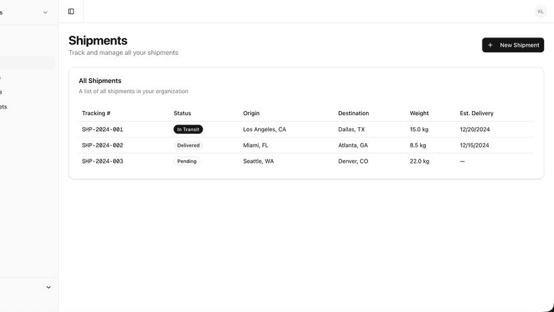Sort by Tracking # column header
The width and height of the screenshot is (554, 312).
point(96,113)
